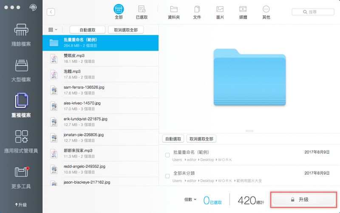Image resolution: width=340 pixels, height=213 pixels.
Task: Open the grid view mode dropdown
Action: point(53,29)
